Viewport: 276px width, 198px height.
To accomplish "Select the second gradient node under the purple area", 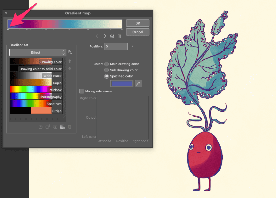I will coord(27,30).
